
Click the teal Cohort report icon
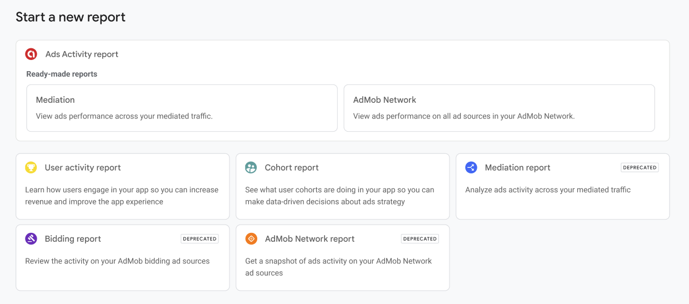pyautogui.click(x=251, y=167)
